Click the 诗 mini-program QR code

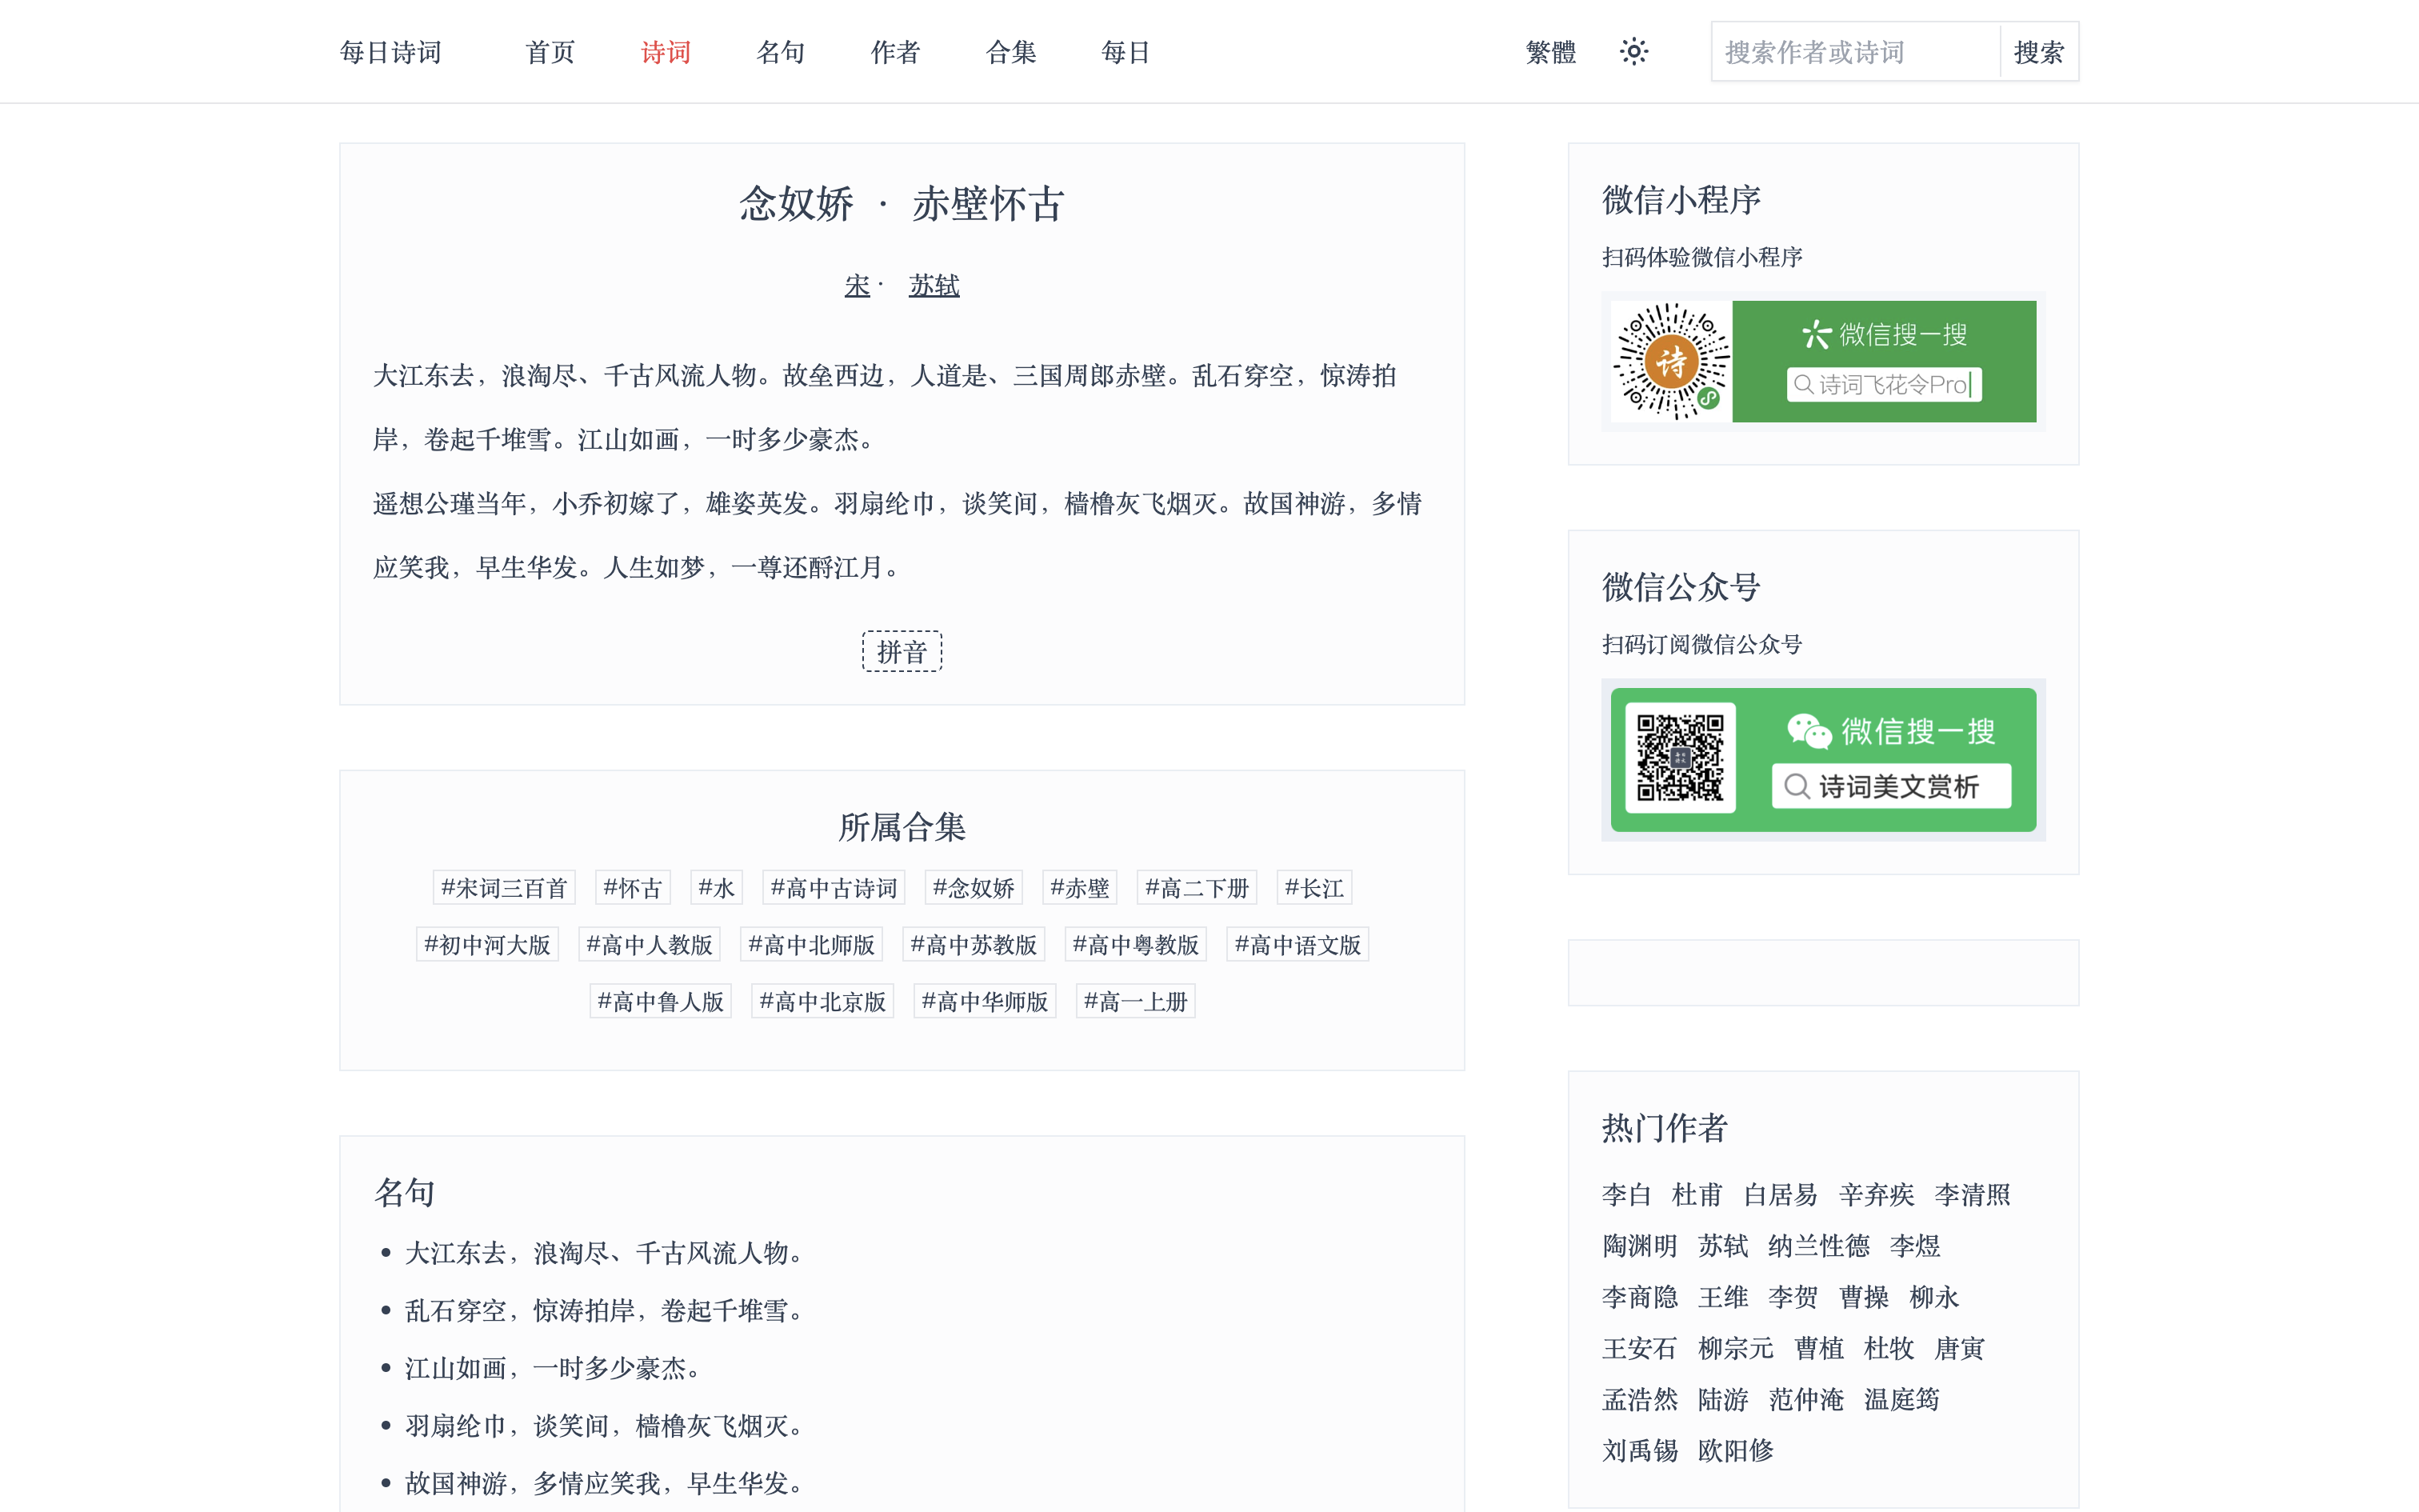click(1671, 361)
